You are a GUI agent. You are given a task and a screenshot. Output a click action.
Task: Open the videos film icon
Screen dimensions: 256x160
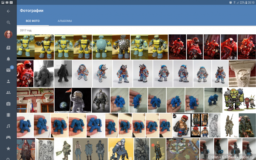8,115
